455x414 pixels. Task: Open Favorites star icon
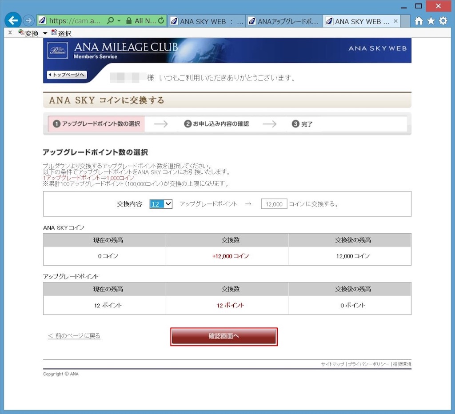click(431, 21)
